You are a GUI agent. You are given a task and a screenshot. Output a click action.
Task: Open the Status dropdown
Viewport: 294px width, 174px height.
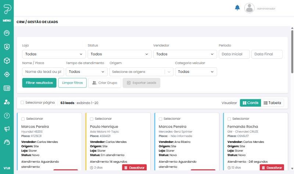coord(119,54)
